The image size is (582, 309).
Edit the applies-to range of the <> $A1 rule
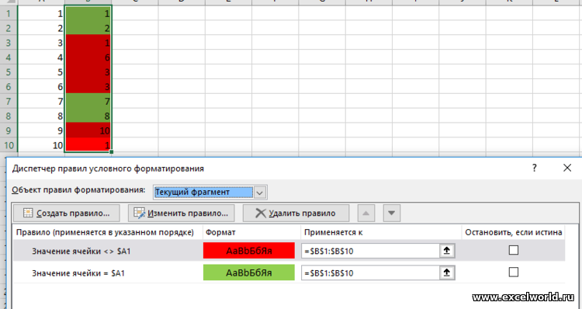pos(370,251)
